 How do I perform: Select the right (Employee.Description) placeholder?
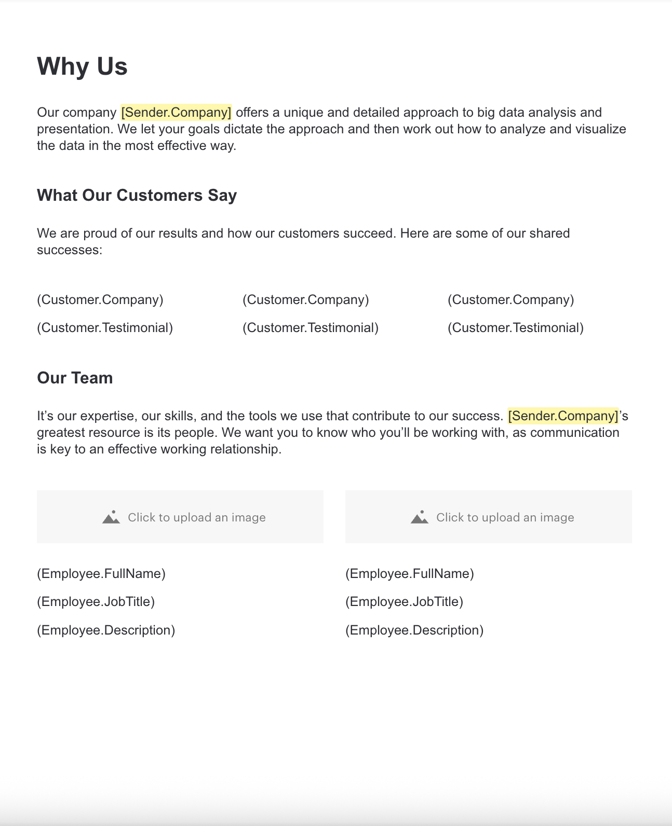click(414, 630)
